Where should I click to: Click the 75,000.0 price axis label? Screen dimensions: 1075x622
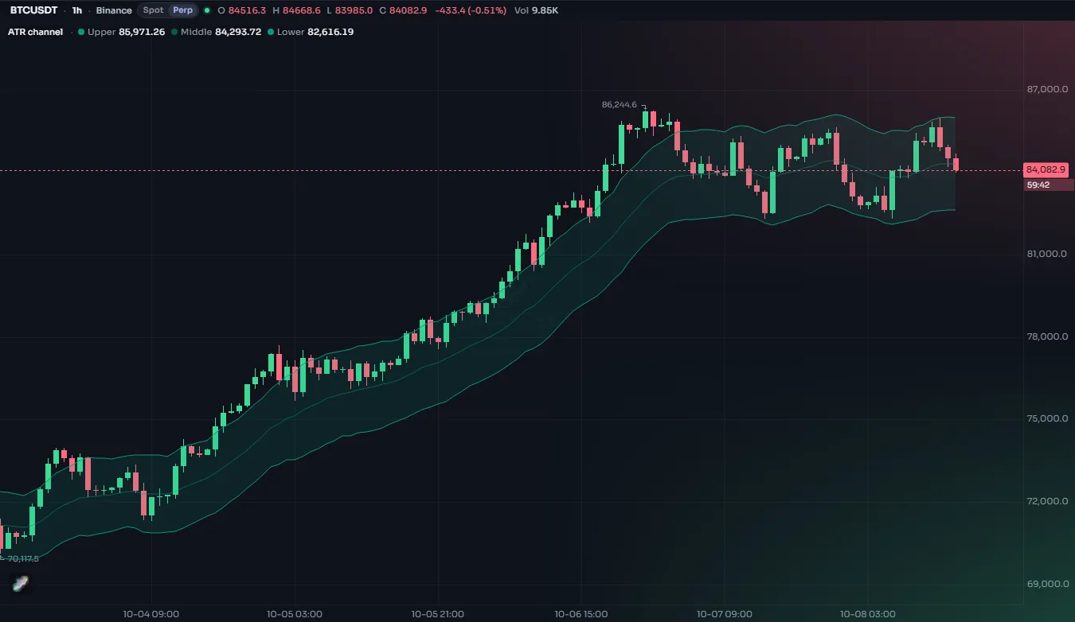coord(1049,418)
